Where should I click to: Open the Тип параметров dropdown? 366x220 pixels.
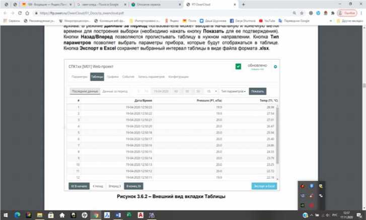(234, 91)
